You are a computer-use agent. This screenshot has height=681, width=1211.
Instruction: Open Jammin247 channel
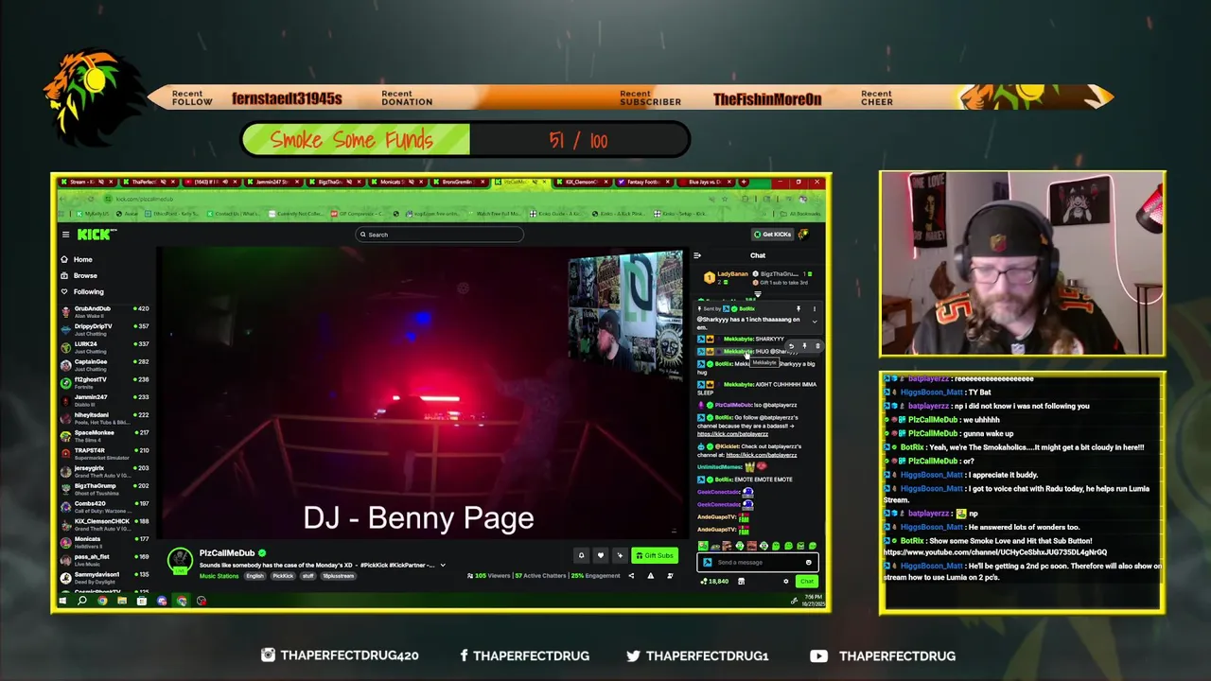tap(105, 400)
